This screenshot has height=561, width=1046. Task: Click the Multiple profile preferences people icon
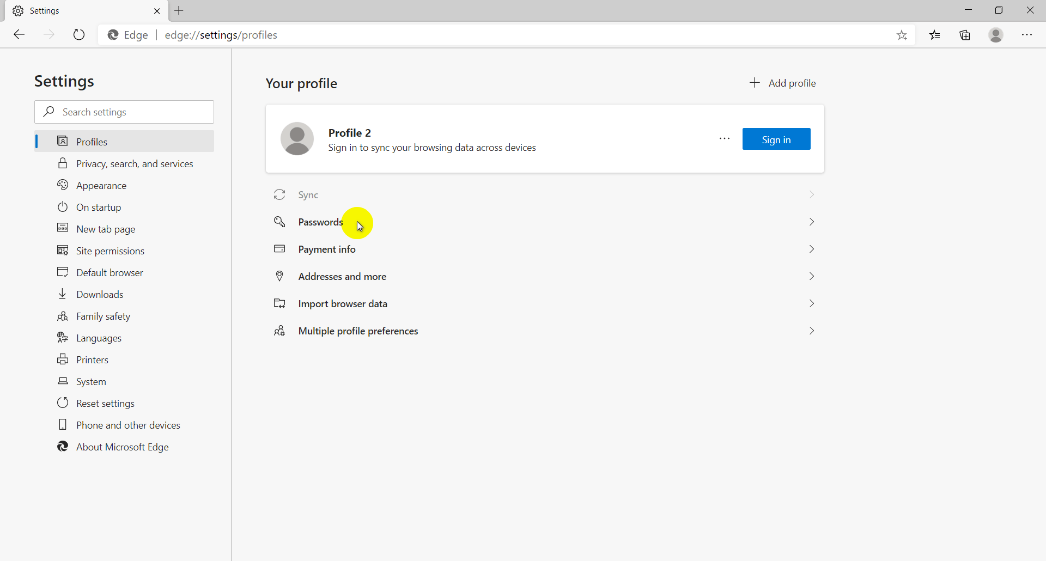click(279, 331)
